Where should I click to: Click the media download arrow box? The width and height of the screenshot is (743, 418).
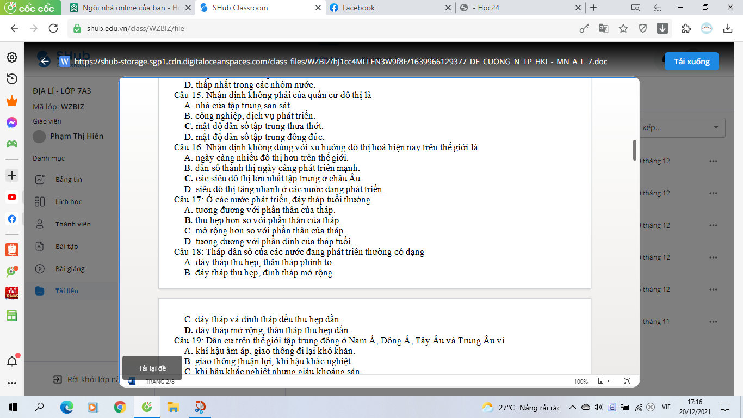[662, 28]
